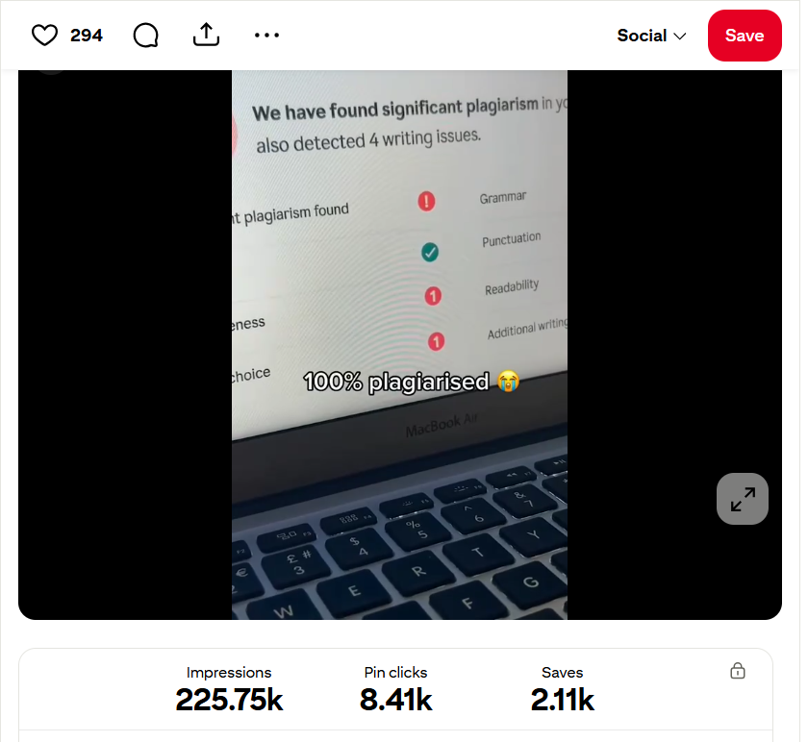Open the three-dot more options menu
This screenshot has height=742, width=808.
pyautogui.click(x=267, y=36)
